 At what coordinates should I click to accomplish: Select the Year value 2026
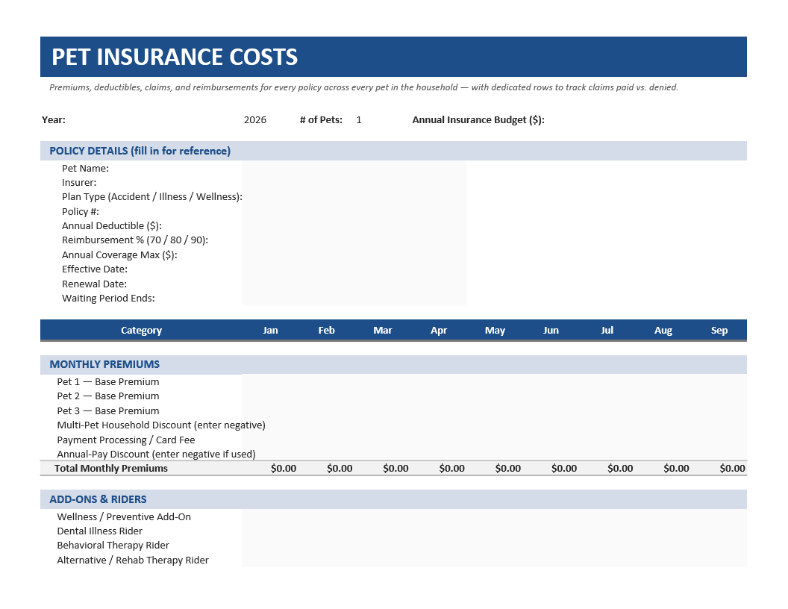click(x=254, y=119)
